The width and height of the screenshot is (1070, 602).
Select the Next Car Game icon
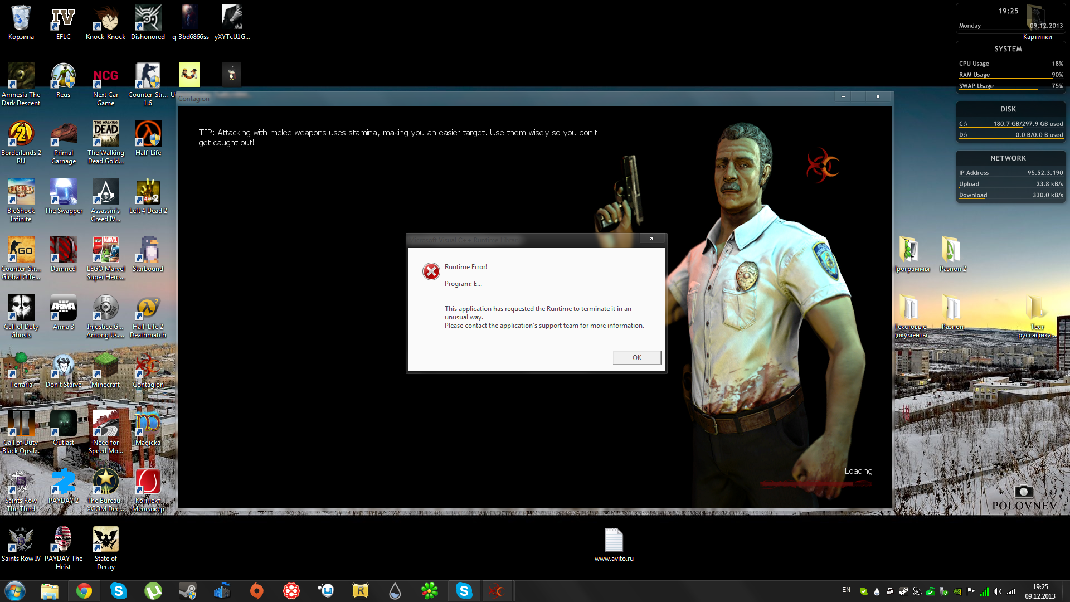[x=106, y=84]
